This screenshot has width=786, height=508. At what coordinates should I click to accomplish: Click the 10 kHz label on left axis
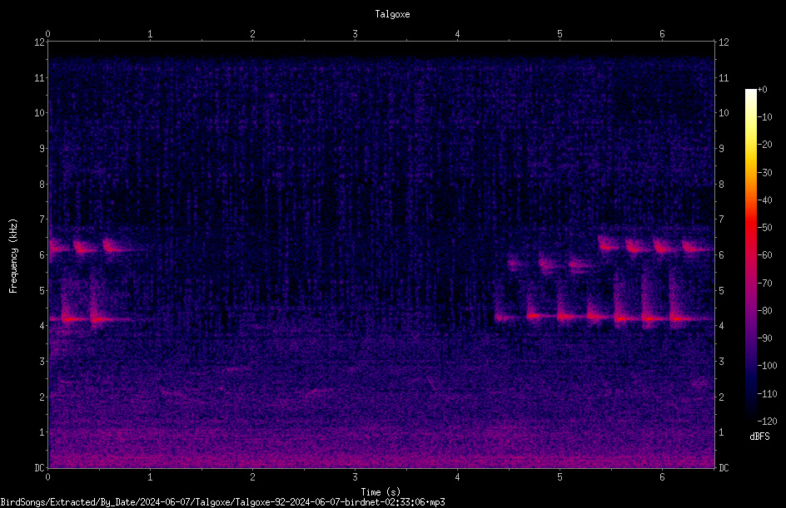click(40, 112)
